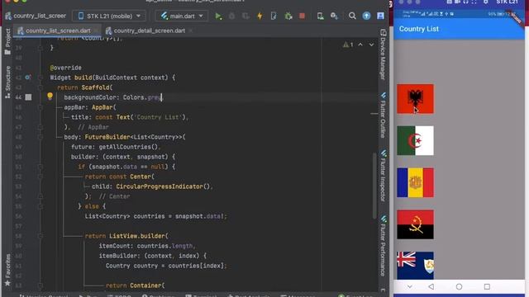Trigger Flutter Hot Reload lightning icon
This screenshot has height=297, width=529.
[260, 16]
